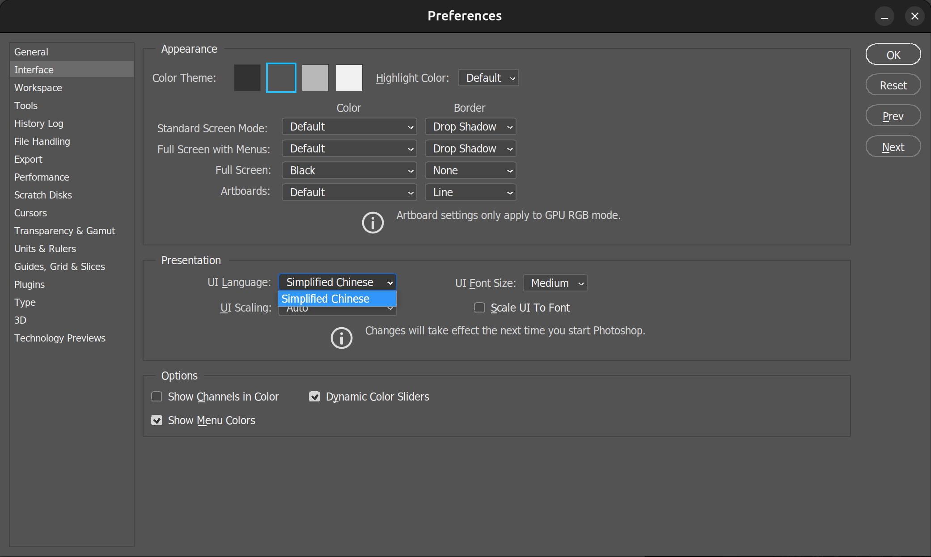931x557 pixels.
Task: Go to Next preferences page
Action: [893, 147]
